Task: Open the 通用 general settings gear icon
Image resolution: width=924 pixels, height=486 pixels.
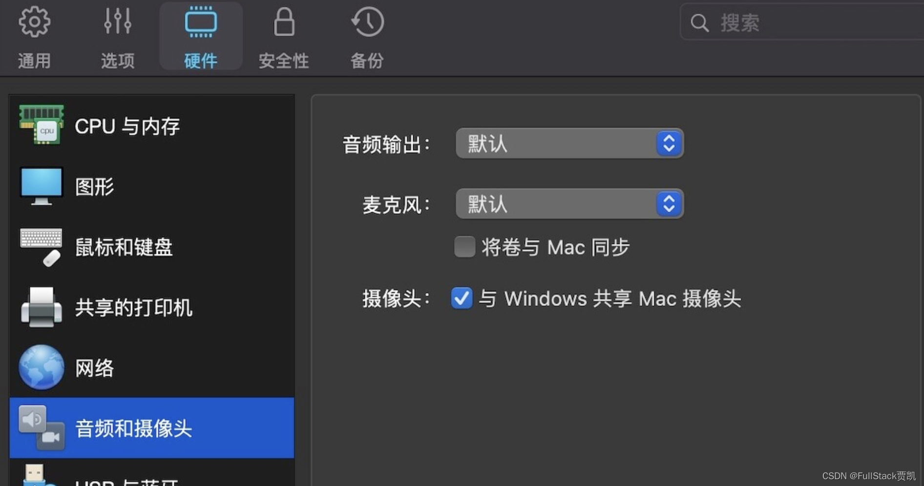Action: click(x=34, y=22)
